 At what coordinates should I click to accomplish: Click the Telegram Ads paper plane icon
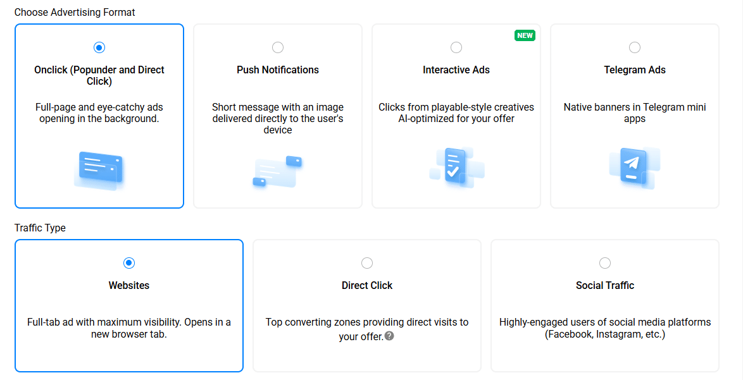[634, 167]
